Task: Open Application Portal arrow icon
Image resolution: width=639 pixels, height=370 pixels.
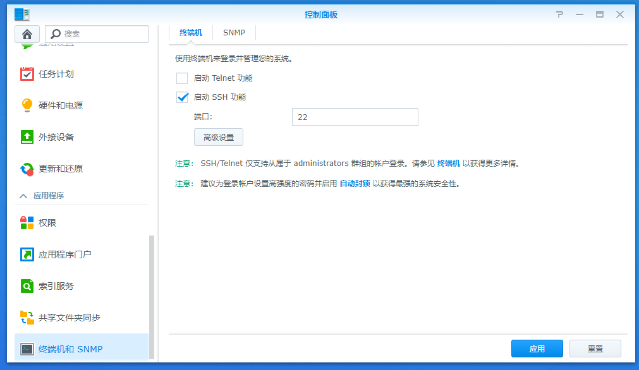Action: [x=27, y=254]
